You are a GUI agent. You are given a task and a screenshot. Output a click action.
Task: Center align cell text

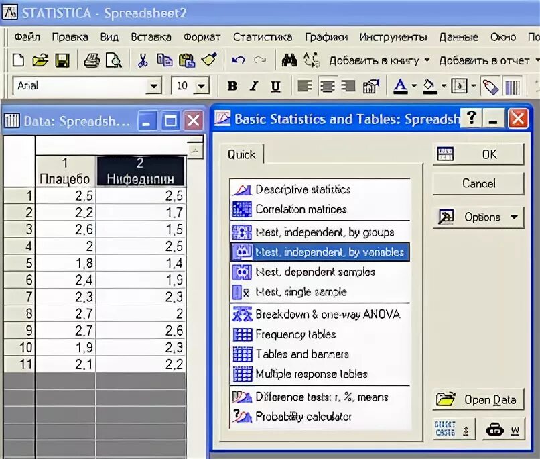tap(327, 86)
